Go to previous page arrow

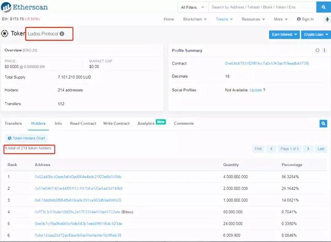271,149
